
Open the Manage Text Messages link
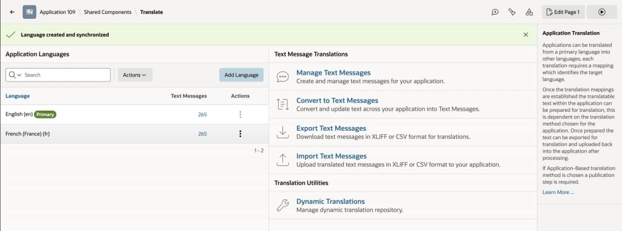333,72
